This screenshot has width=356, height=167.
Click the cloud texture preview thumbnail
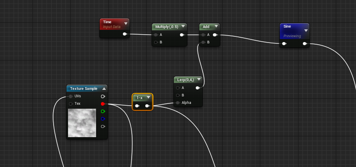click(x=82, y=123)
